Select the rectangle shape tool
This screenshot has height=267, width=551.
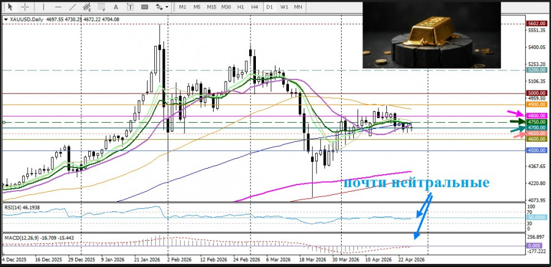pyautogui.click(x=144, y=7)
